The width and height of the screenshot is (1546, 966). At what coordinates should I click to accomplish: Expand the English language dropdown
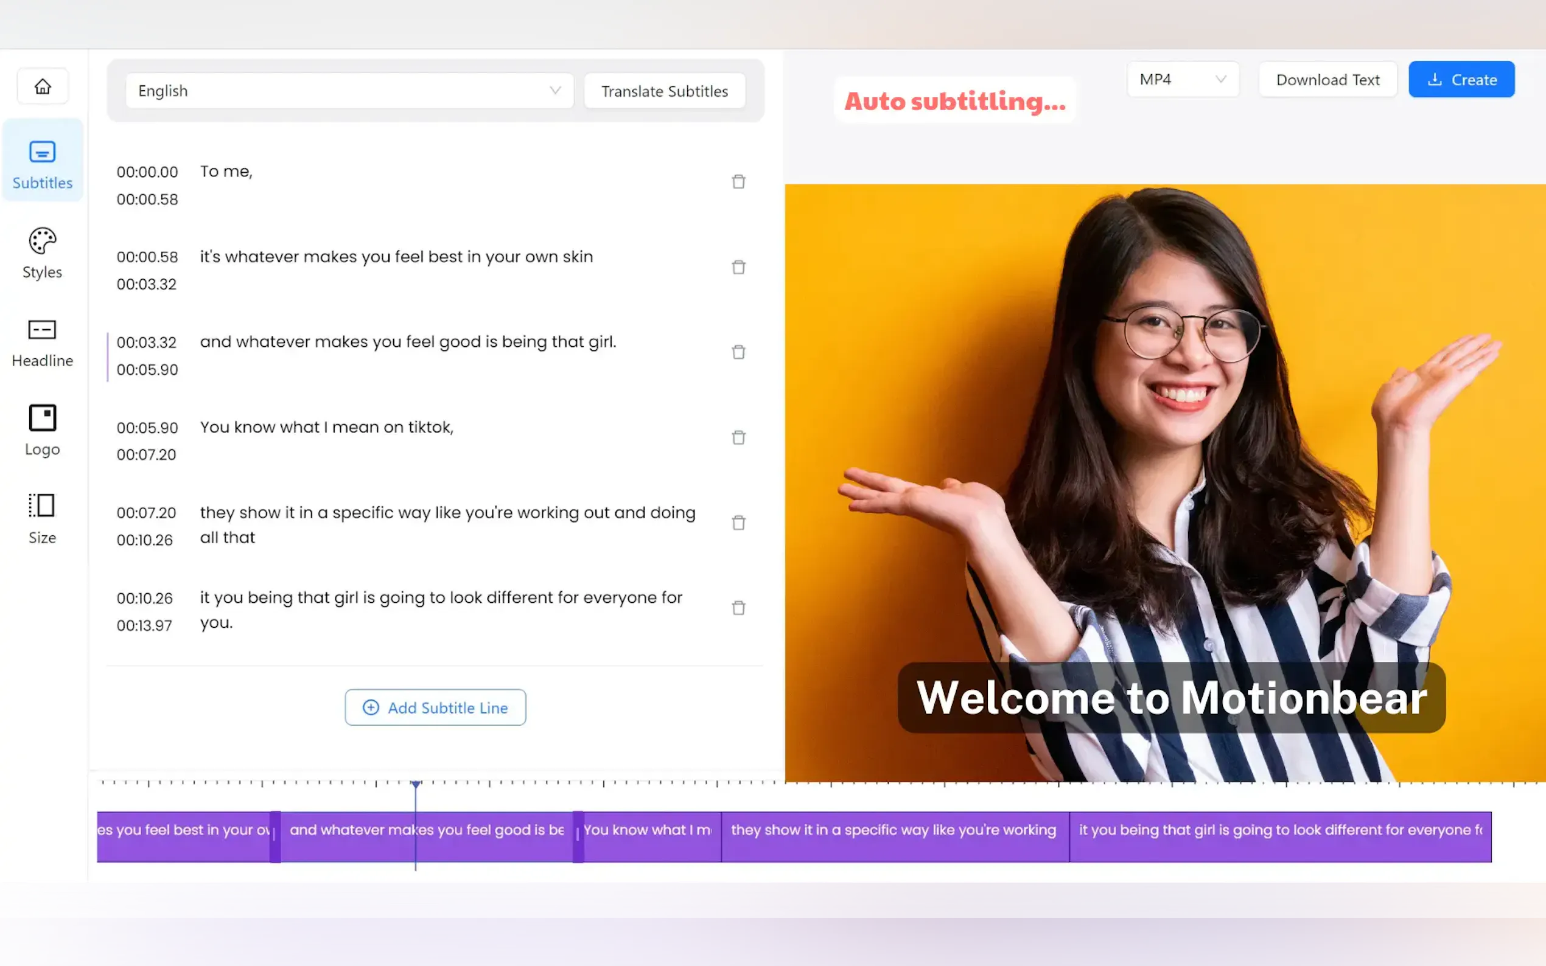349,91
